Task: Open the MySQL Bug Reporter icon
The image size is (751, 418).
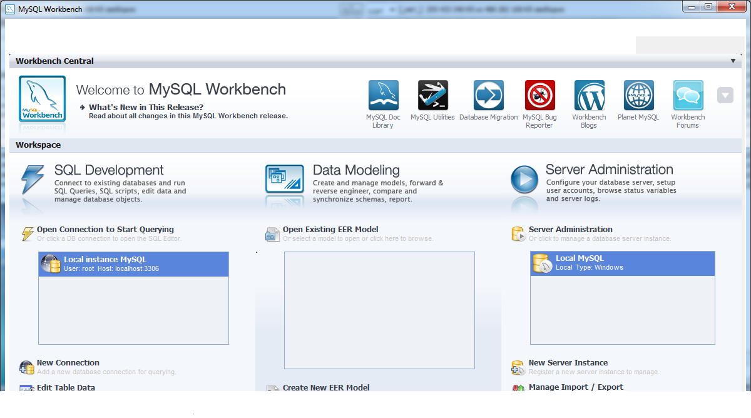Action: tap(540, 96)
